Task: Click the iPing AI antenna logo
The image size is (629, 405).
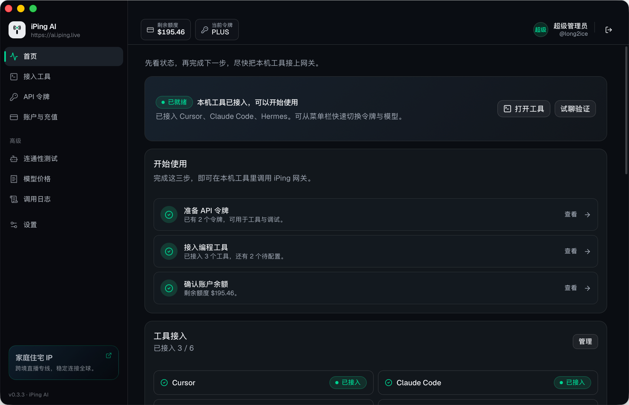Action: tap(17, 30)
